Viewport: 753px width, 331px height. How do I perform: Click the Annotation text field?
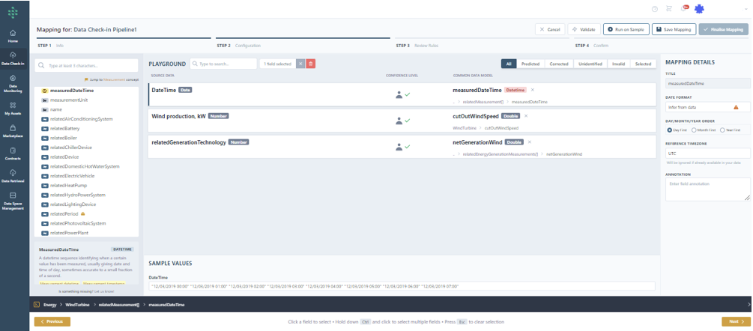(x=707, y=189)
